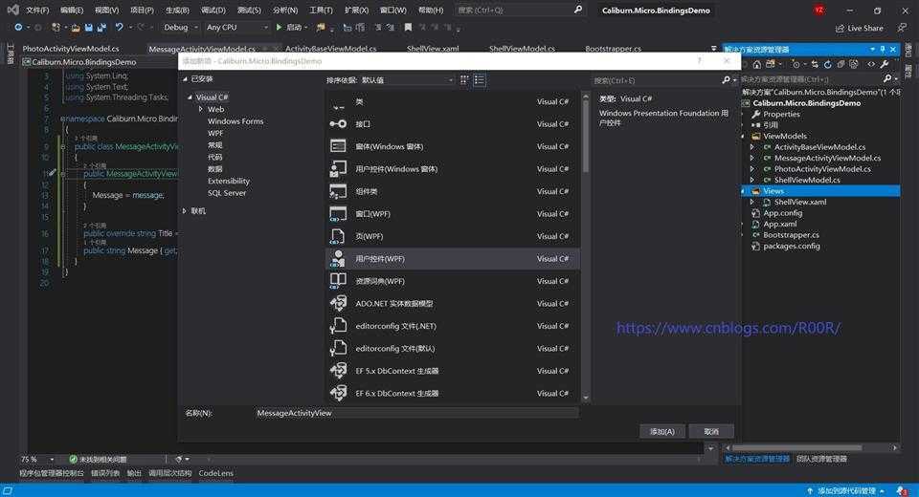Click the 名称 name input field
Viewport: 919px width, 497px height.
pos(416,413)
